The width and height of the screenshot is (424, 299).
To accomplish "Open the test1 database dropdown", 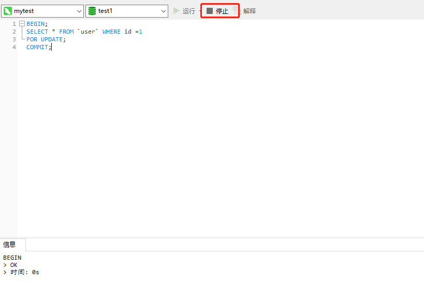I will coord(127,11).
